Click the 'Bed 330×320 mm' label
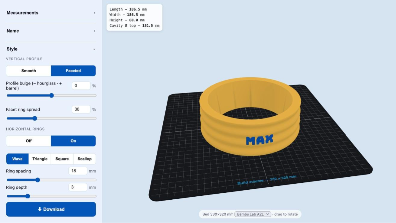Viewport: 396px width, 223px height. (x=218, y=214)
